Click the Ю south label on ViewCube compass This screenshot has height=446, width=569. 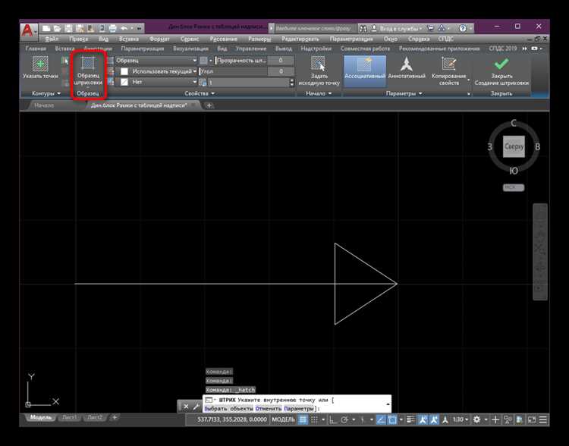tap(513, 171)
